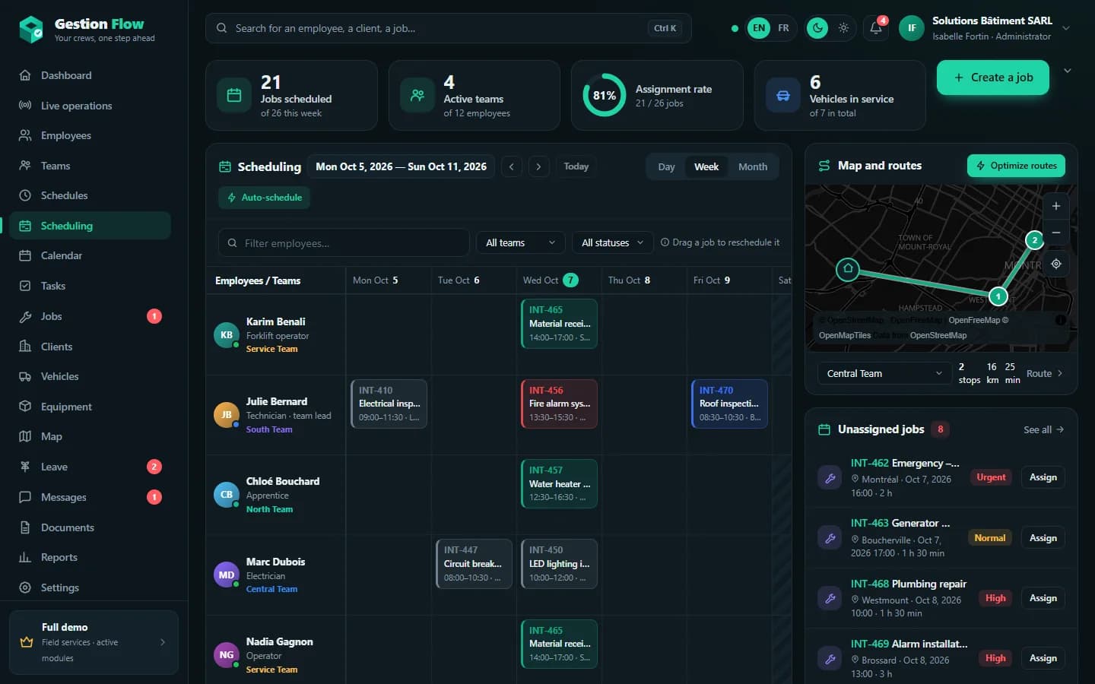Switch to Week view tab
The height and width of the screenshot is (684, 1095).
tap(706, 167)
